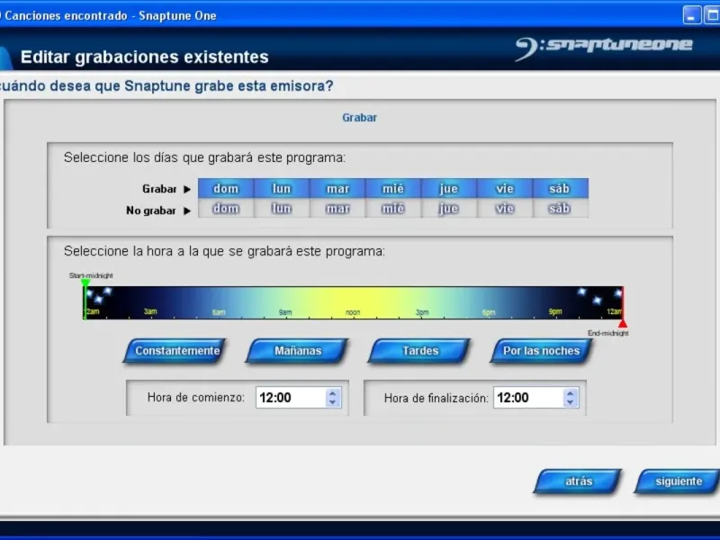This screenshot has height=540, width=720.
Task: Select lun in the Grabar row
Action: pos(282,188)
